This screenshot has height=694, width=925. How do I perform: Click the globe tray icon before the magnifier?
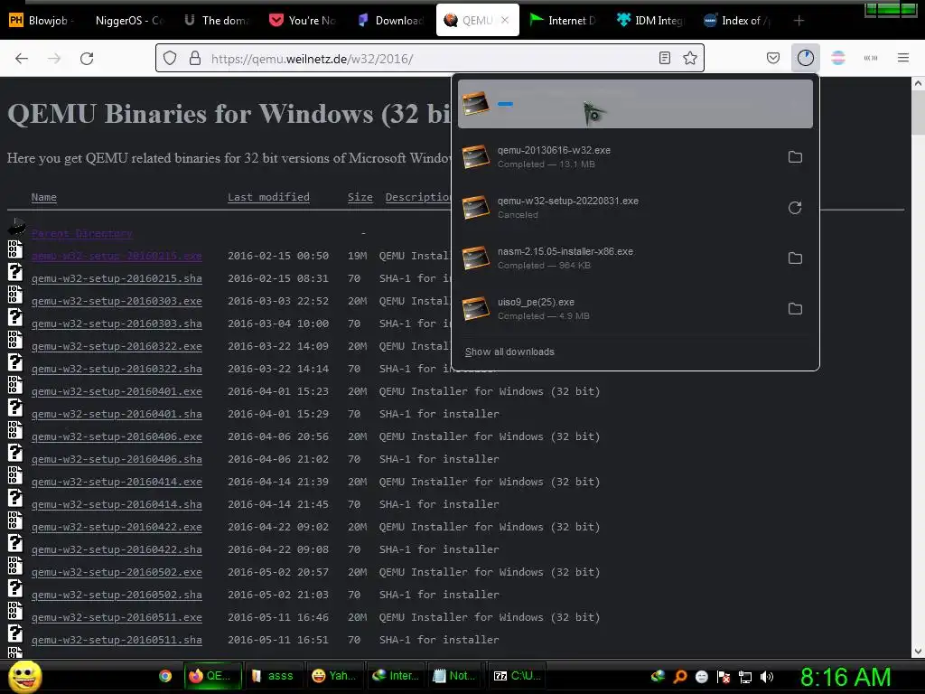(x=658, y=676)
